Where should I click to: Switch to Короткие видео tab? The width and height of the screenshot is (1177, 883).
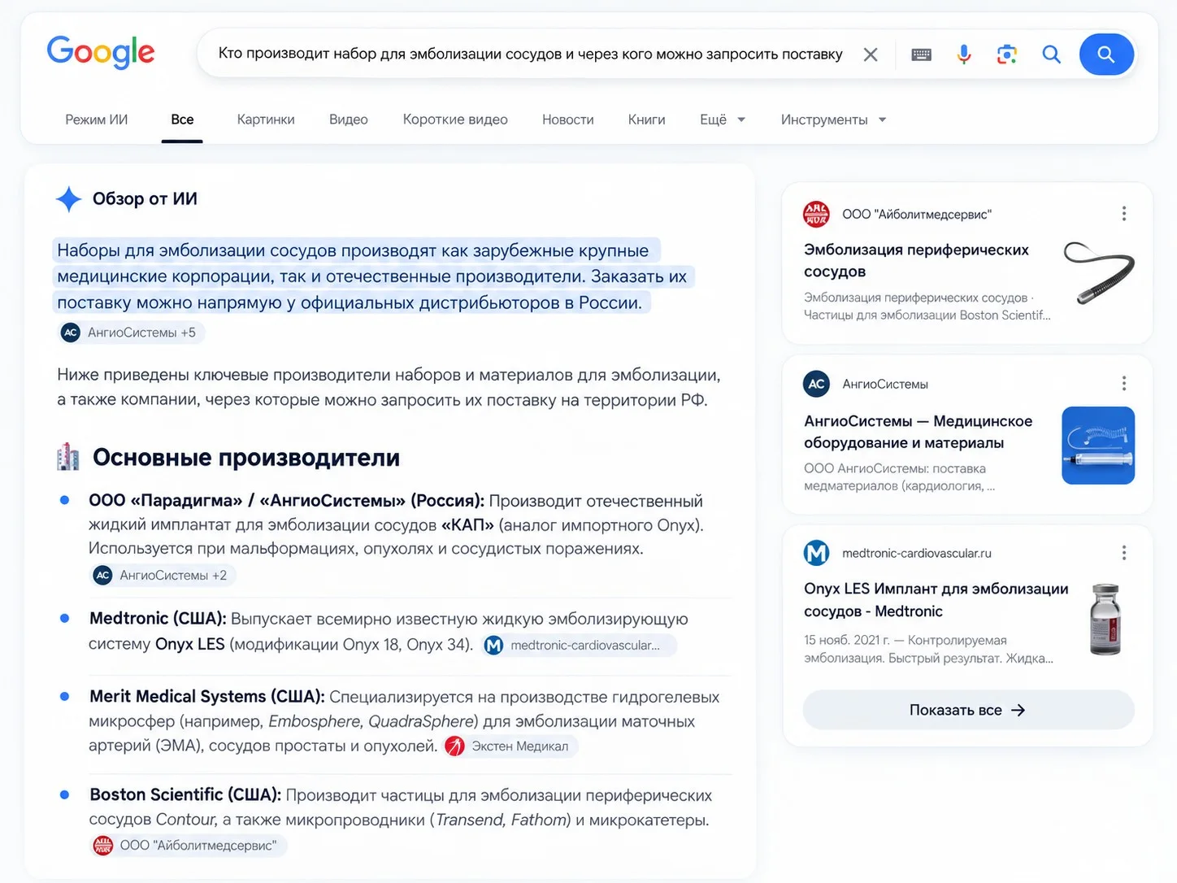click(455, 120)
